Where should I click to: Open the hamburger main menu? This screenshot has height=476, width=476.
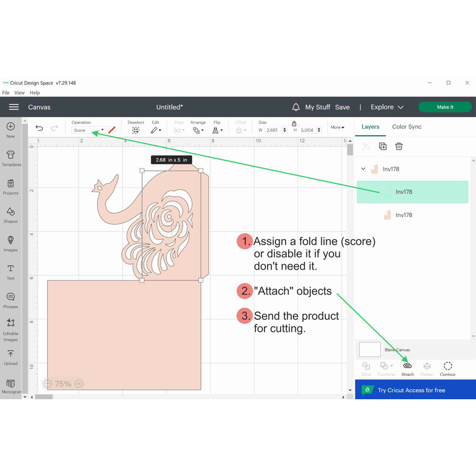(14, 107)
